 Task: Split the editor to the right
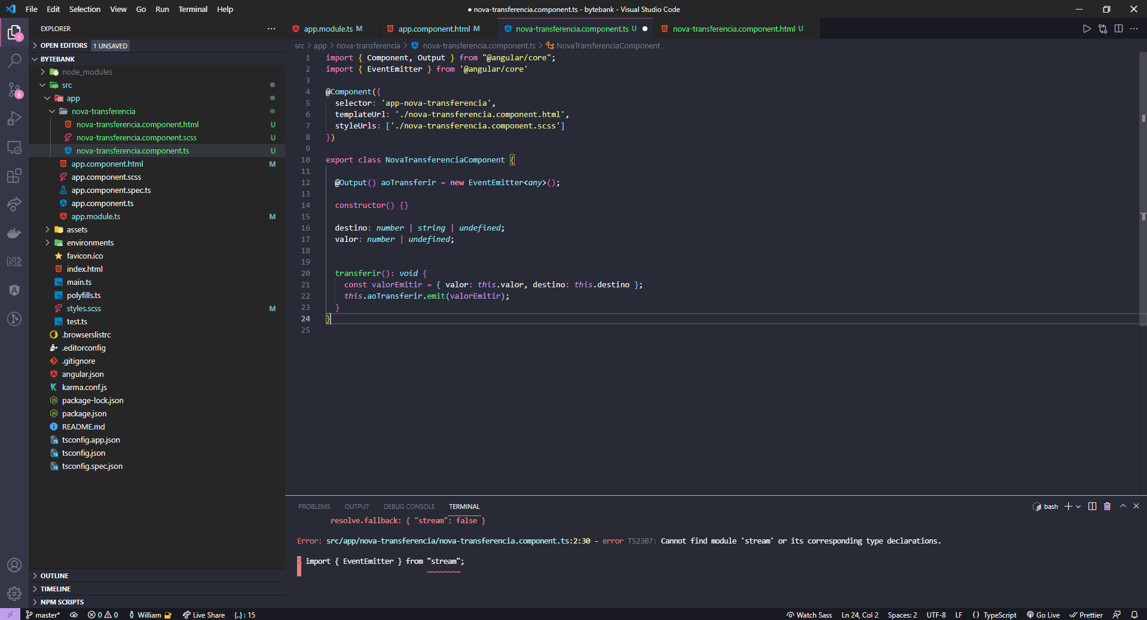(1118, 29)
